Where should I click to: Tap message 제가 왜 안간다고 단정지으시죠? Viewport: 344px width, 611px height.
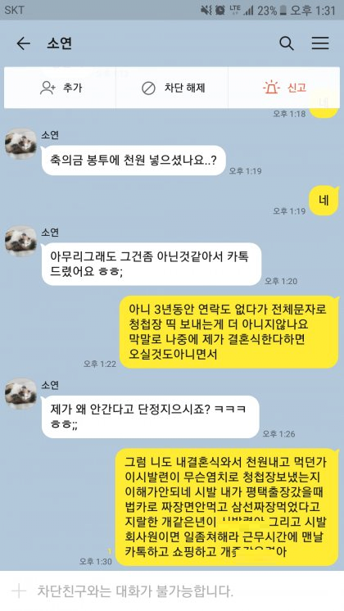pos(151,417)
